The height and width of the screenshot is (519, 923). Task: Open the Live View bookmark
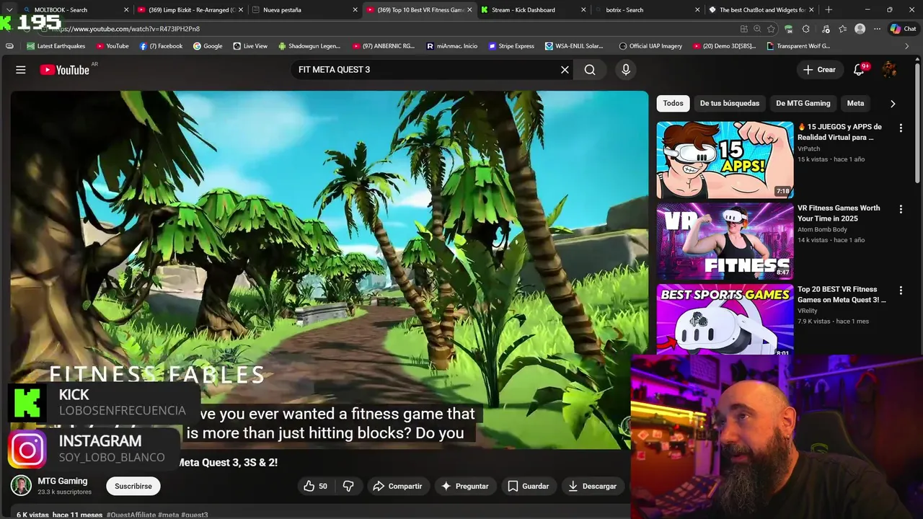point(250,46)
